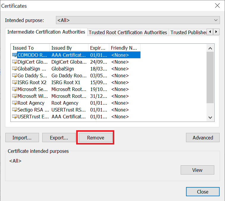The width and height of the screenshot is (225, 201).
Task: View the selected certificate details
Action: coord(197,170)
